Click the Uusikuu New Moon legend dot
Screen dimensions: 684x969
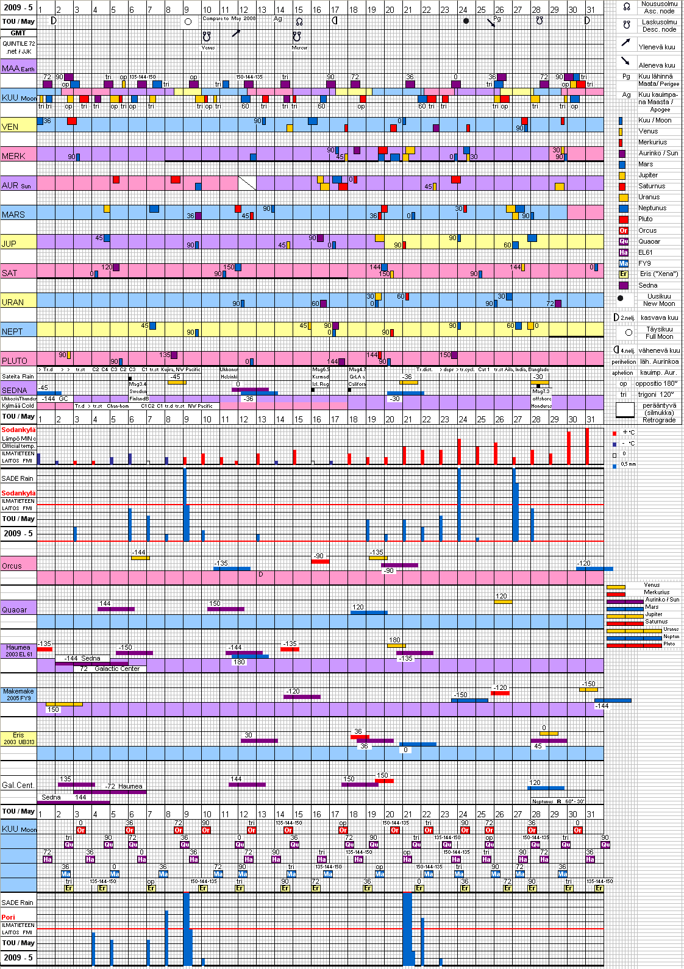coord(621,299)
